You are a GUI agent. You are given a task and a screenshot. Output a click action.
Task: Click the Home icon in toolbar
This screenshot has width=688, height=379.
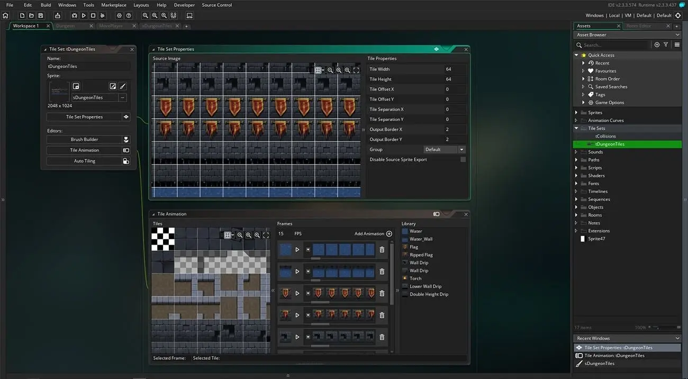point(6,15)
